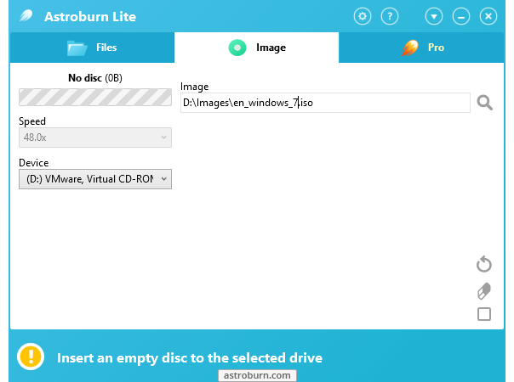Viewport: 514px width, 382px height.
Task: Click the disc capacity progress bar
Action: [95, 97]
